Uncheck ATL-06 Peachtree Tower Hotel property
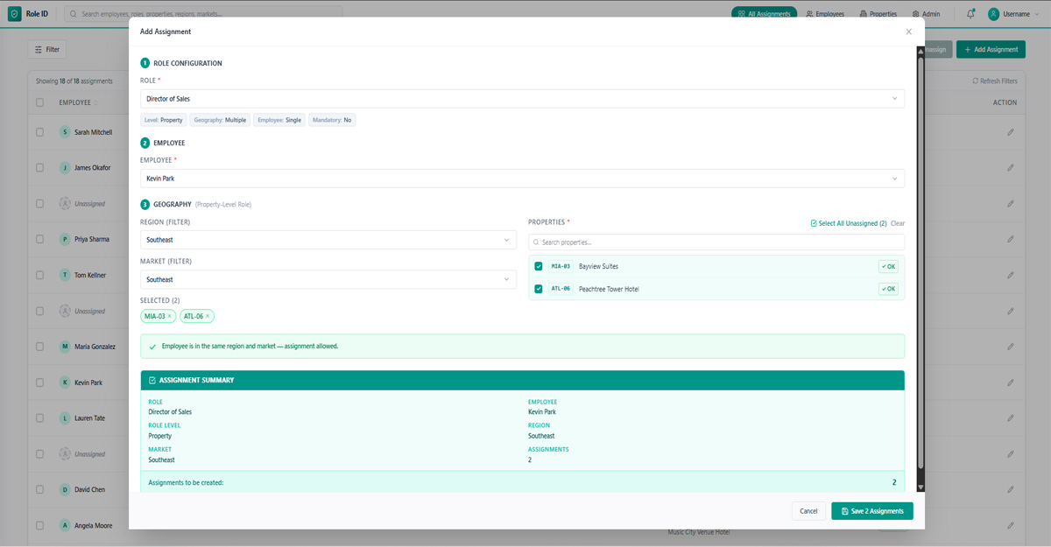The width and height of the screenshot is (1051, 547). (x=539, y=289)
